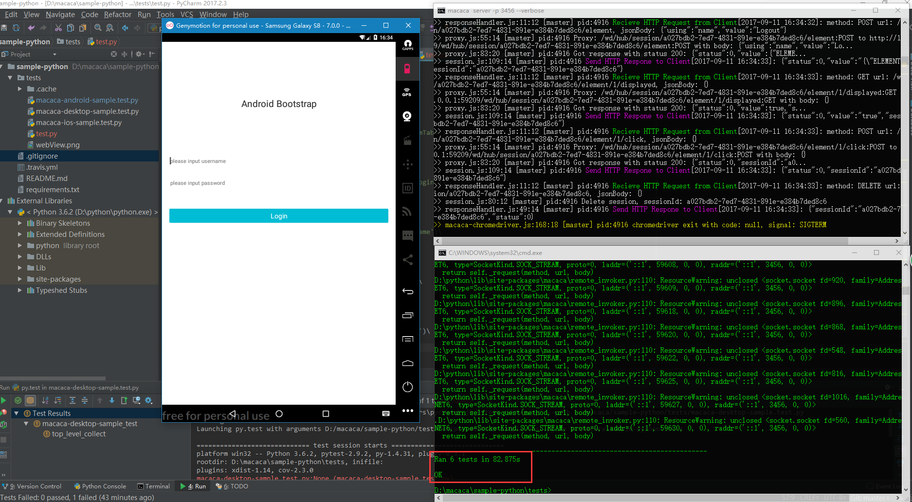
Task: Switch to Python Console tab
Action: 100,486
